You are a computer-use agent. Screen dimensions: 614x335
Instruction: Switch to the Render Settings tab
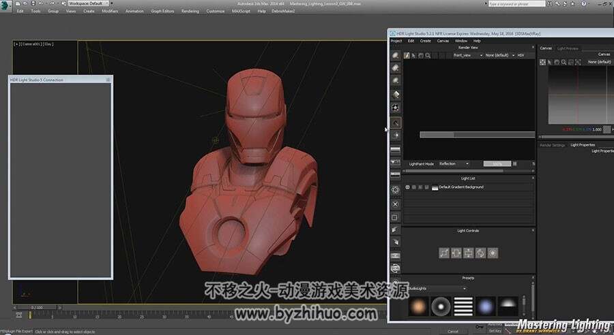(x=553, y=145)
